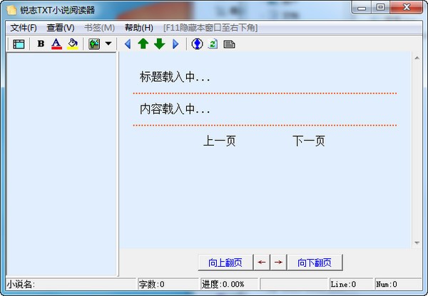This screenshot has height=296, width=428.
Task: Expand the background image dropdown arrow
Action: (108, 44)
